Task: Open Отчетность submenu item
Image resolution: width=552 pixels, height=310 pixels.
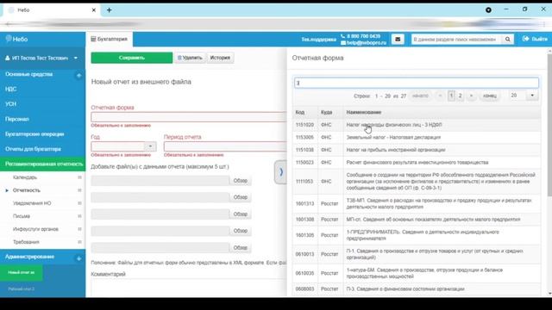Action: [x=27, y=190]
